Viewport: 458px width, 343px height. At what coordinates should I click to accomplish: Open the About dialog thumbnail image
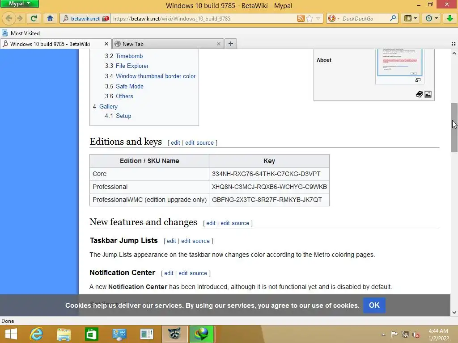[x=399, y=62]
